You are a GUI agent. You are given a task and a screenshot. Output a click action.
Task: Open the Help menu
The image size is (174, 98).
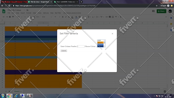(x=52, y=13)
